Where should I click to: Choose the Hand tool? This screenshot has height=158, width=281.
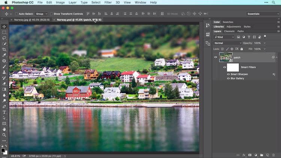click(x=4, y=129)
